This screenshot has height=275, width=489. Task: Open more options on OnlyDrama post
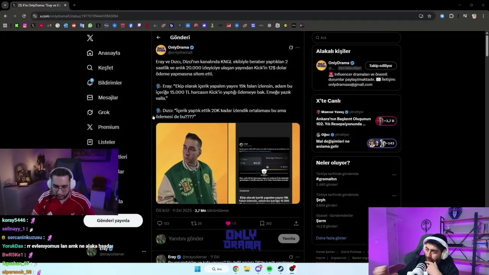pos(298,48)
